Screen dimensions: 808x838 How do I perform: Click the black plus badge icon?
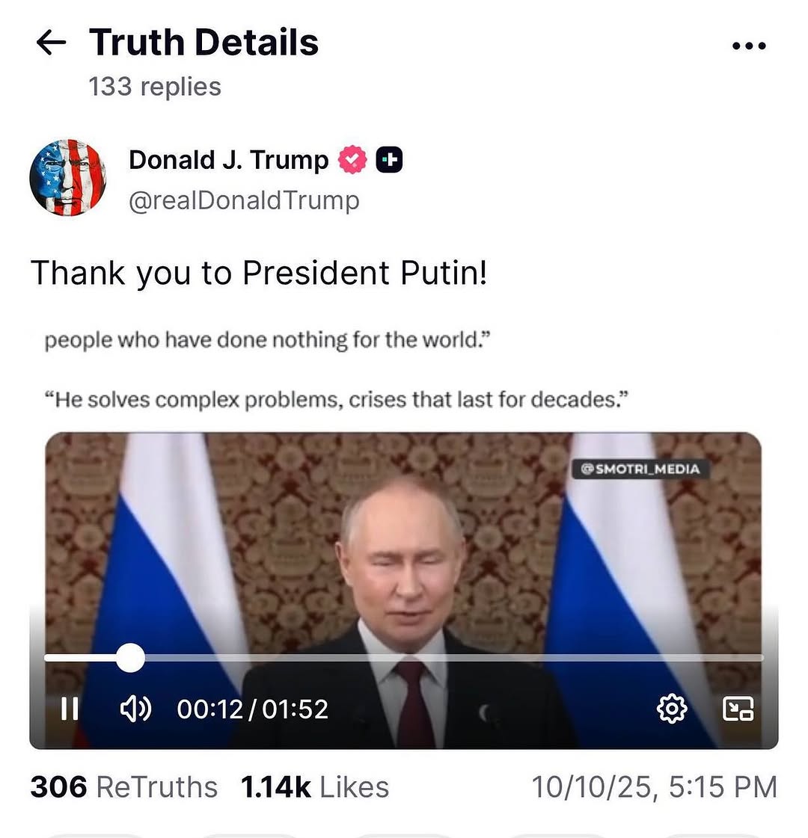coord(389,160)
